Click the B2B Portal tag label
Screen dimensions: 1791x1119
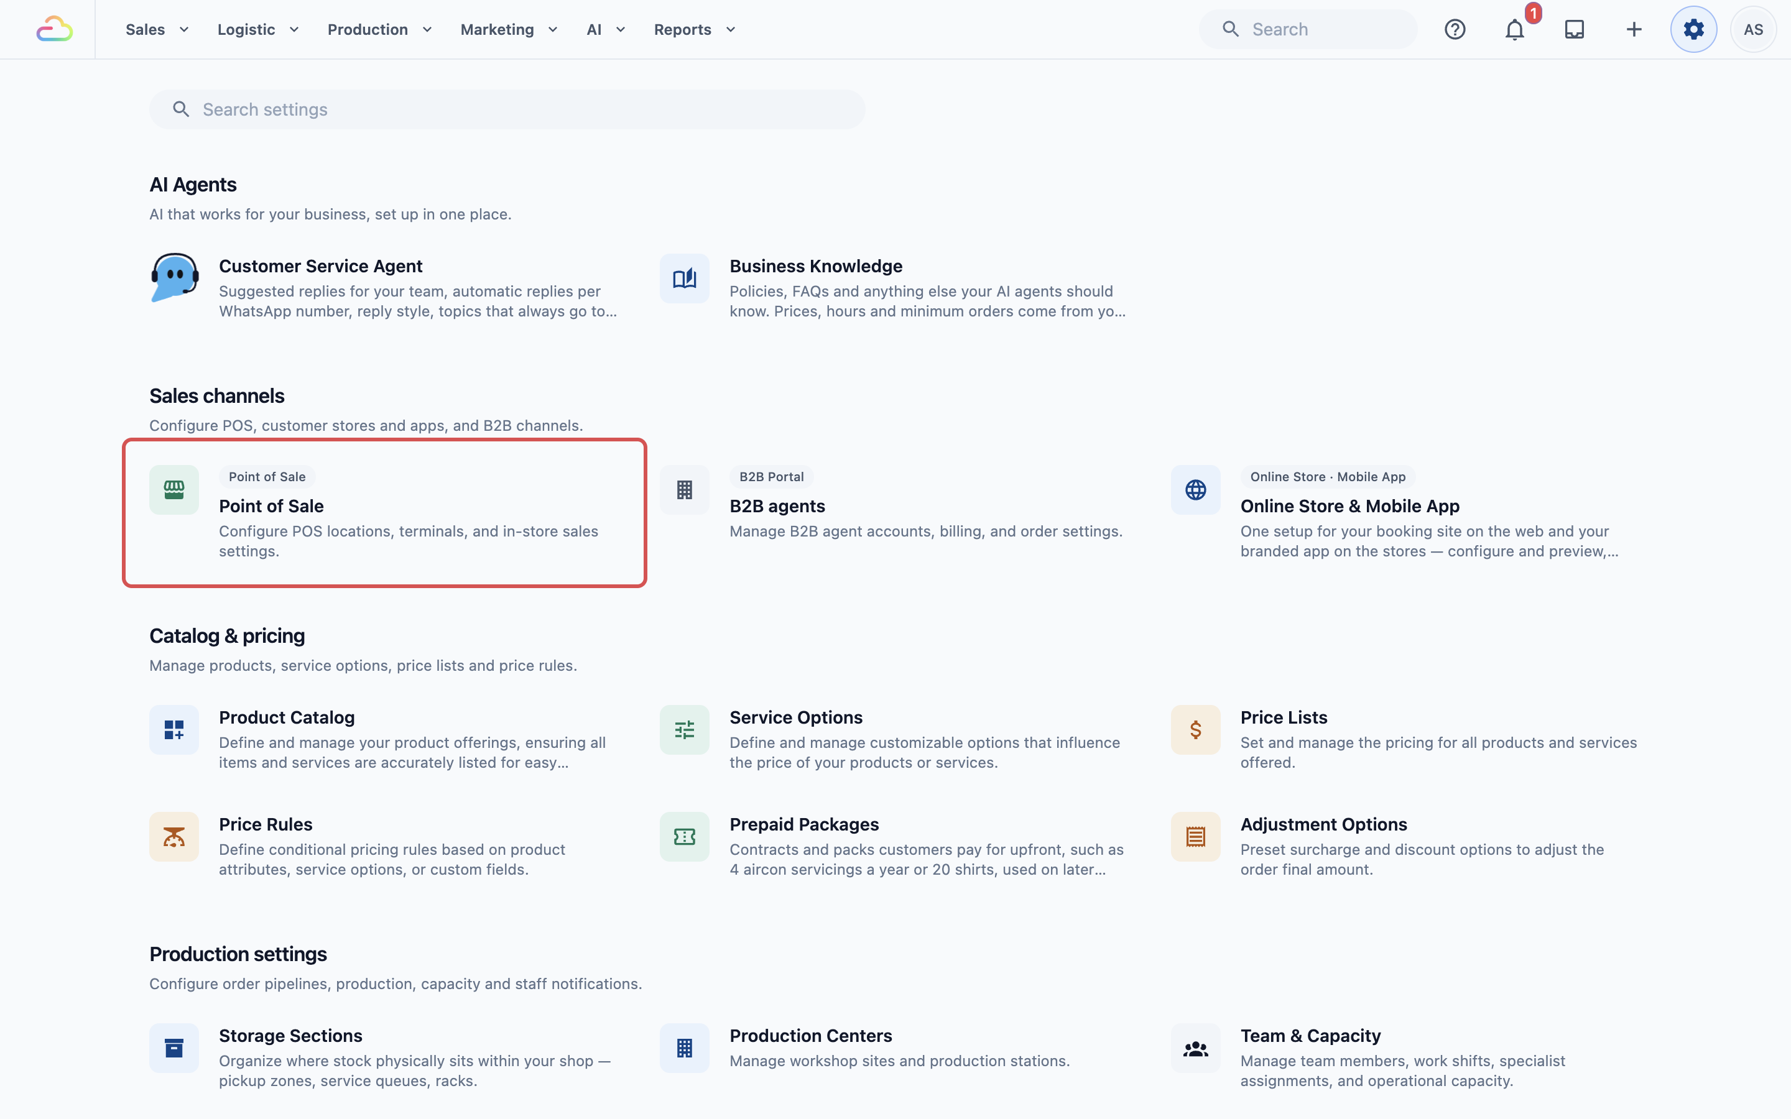[x=771, y=477]
